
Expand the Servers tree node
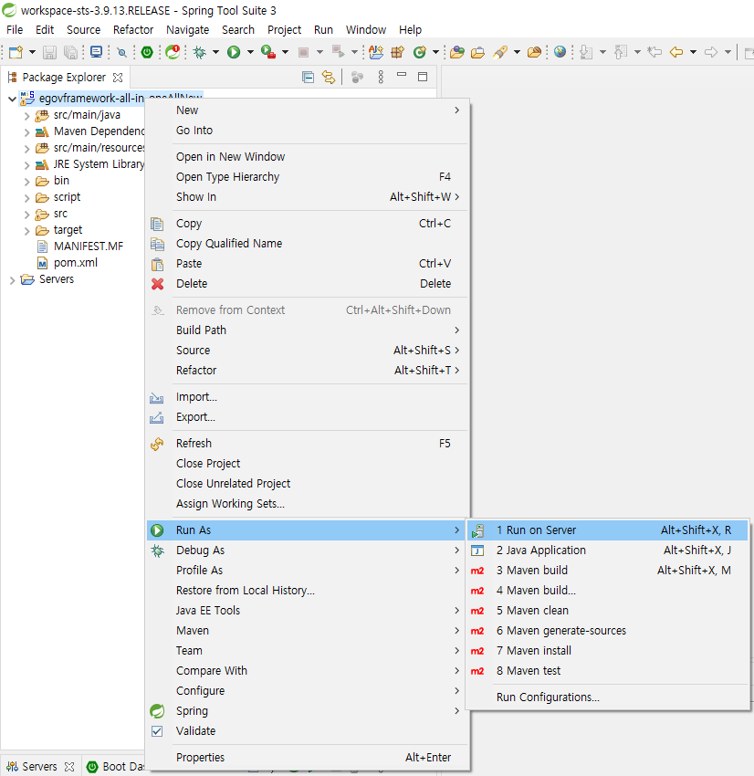click(12, 280)
